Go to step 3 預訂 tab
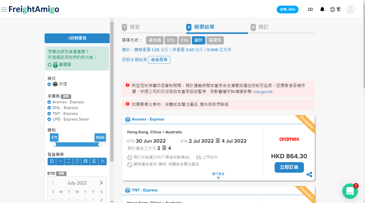Image resolution: width=365 pixels, height=203 pixels. [260, 27]
